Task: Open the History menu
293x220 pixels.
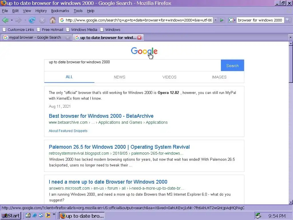Action: tap(41, 11)
